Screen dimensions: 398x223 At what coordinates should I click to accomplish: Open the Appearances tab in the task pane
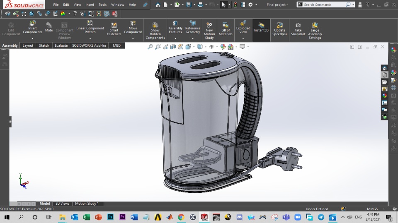[385, 96]
